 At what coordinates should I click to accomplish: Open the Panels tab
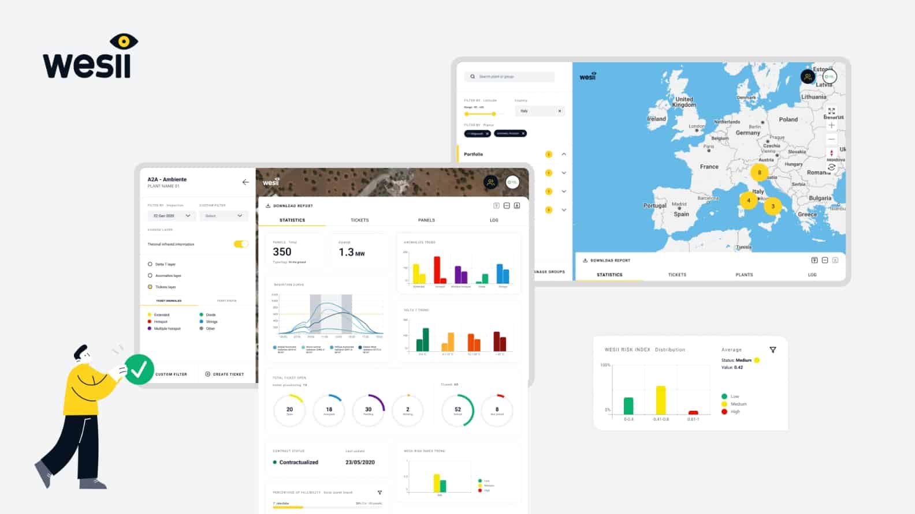(426, 220)
